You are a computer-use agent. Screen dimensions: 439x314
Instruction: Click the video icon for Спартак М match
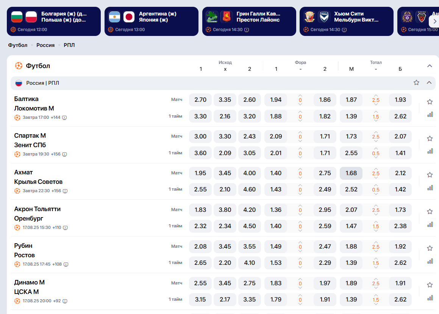pos(65,154)
